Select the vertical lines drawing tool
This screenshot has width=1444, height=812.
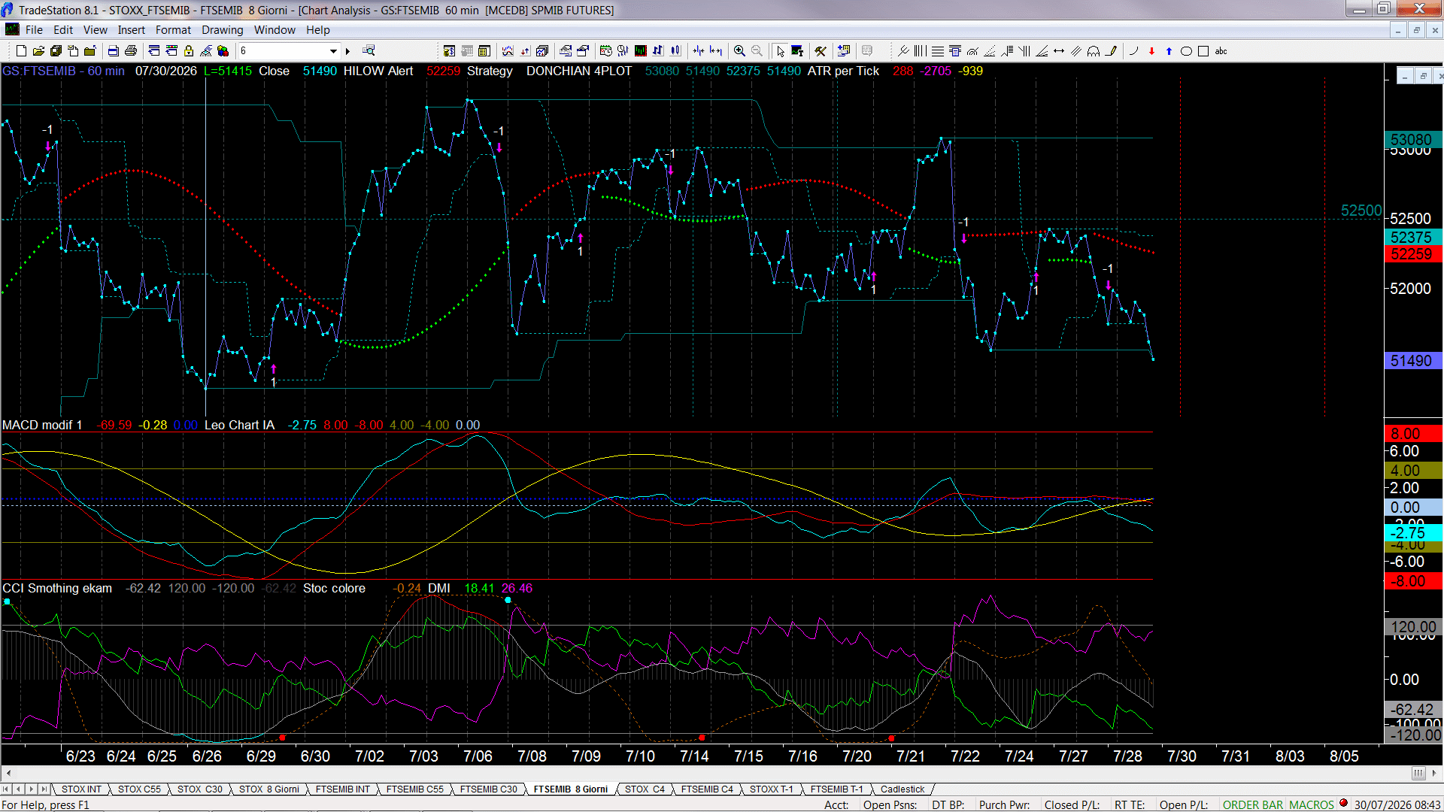point(921,51)
